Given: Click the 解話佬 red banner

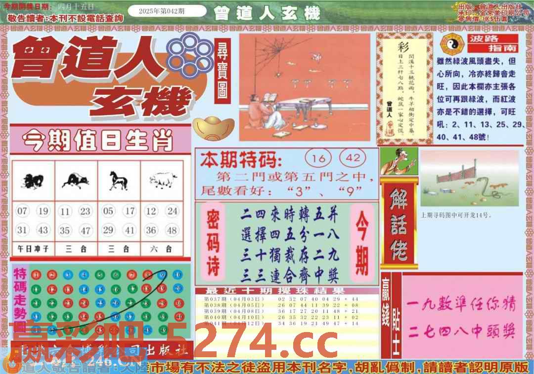Looking at the screenshot, I should (x=399, y=224).
